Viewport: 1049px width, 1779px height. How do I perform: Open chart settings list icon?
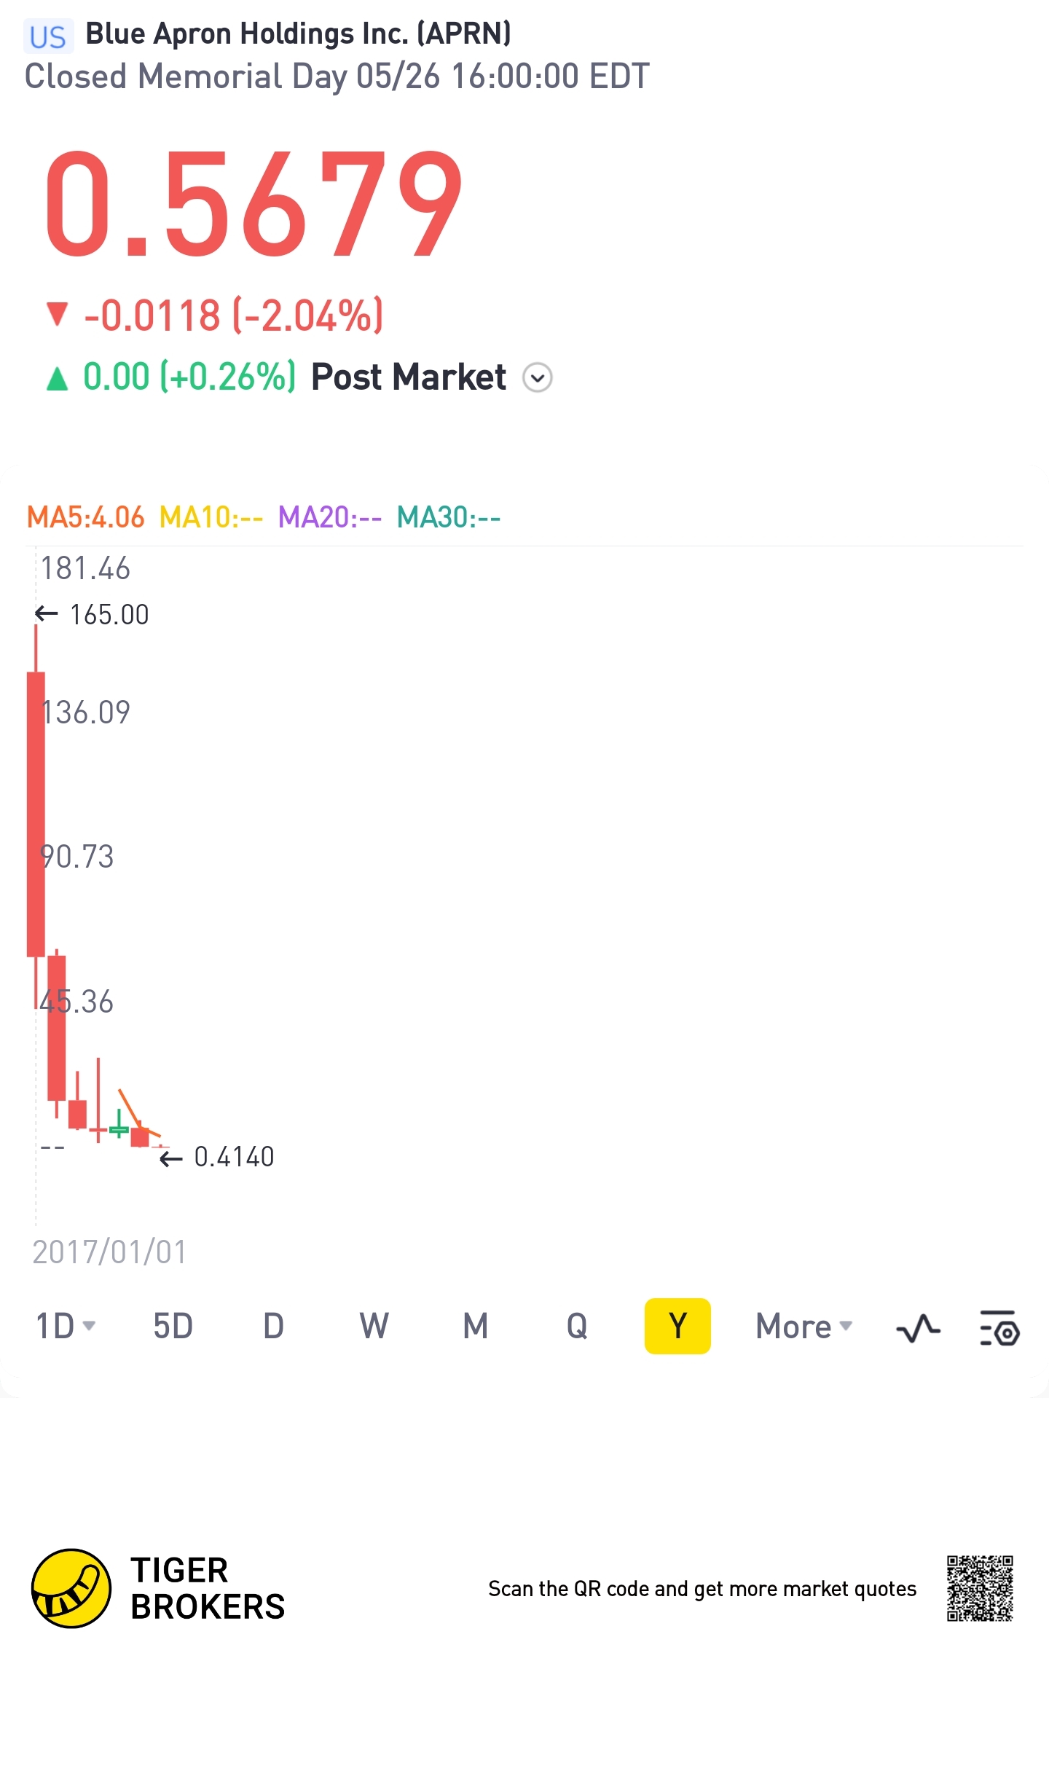coord(999,1328)
